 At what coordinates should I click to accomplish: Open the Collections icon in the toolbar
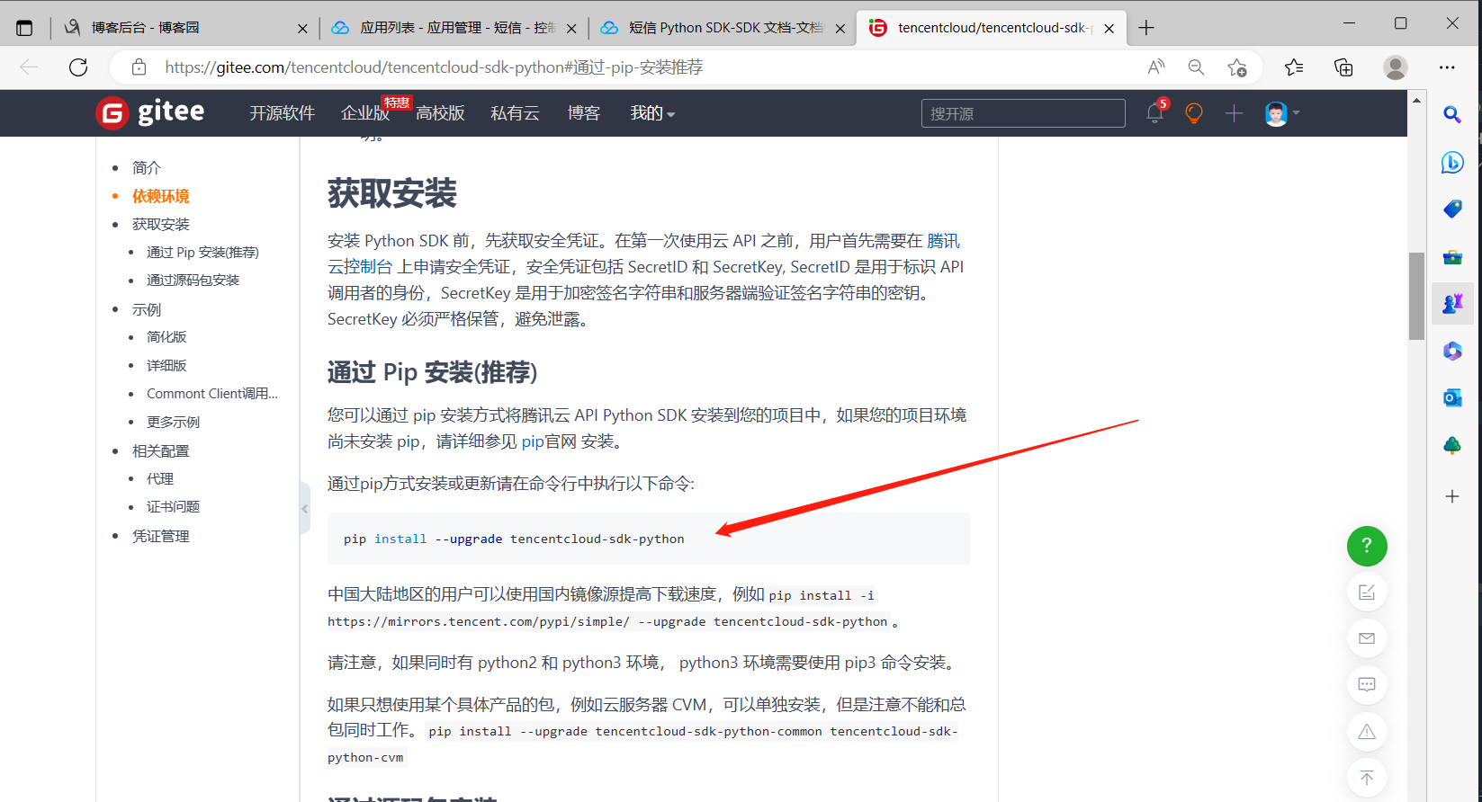click(1343, 67)
